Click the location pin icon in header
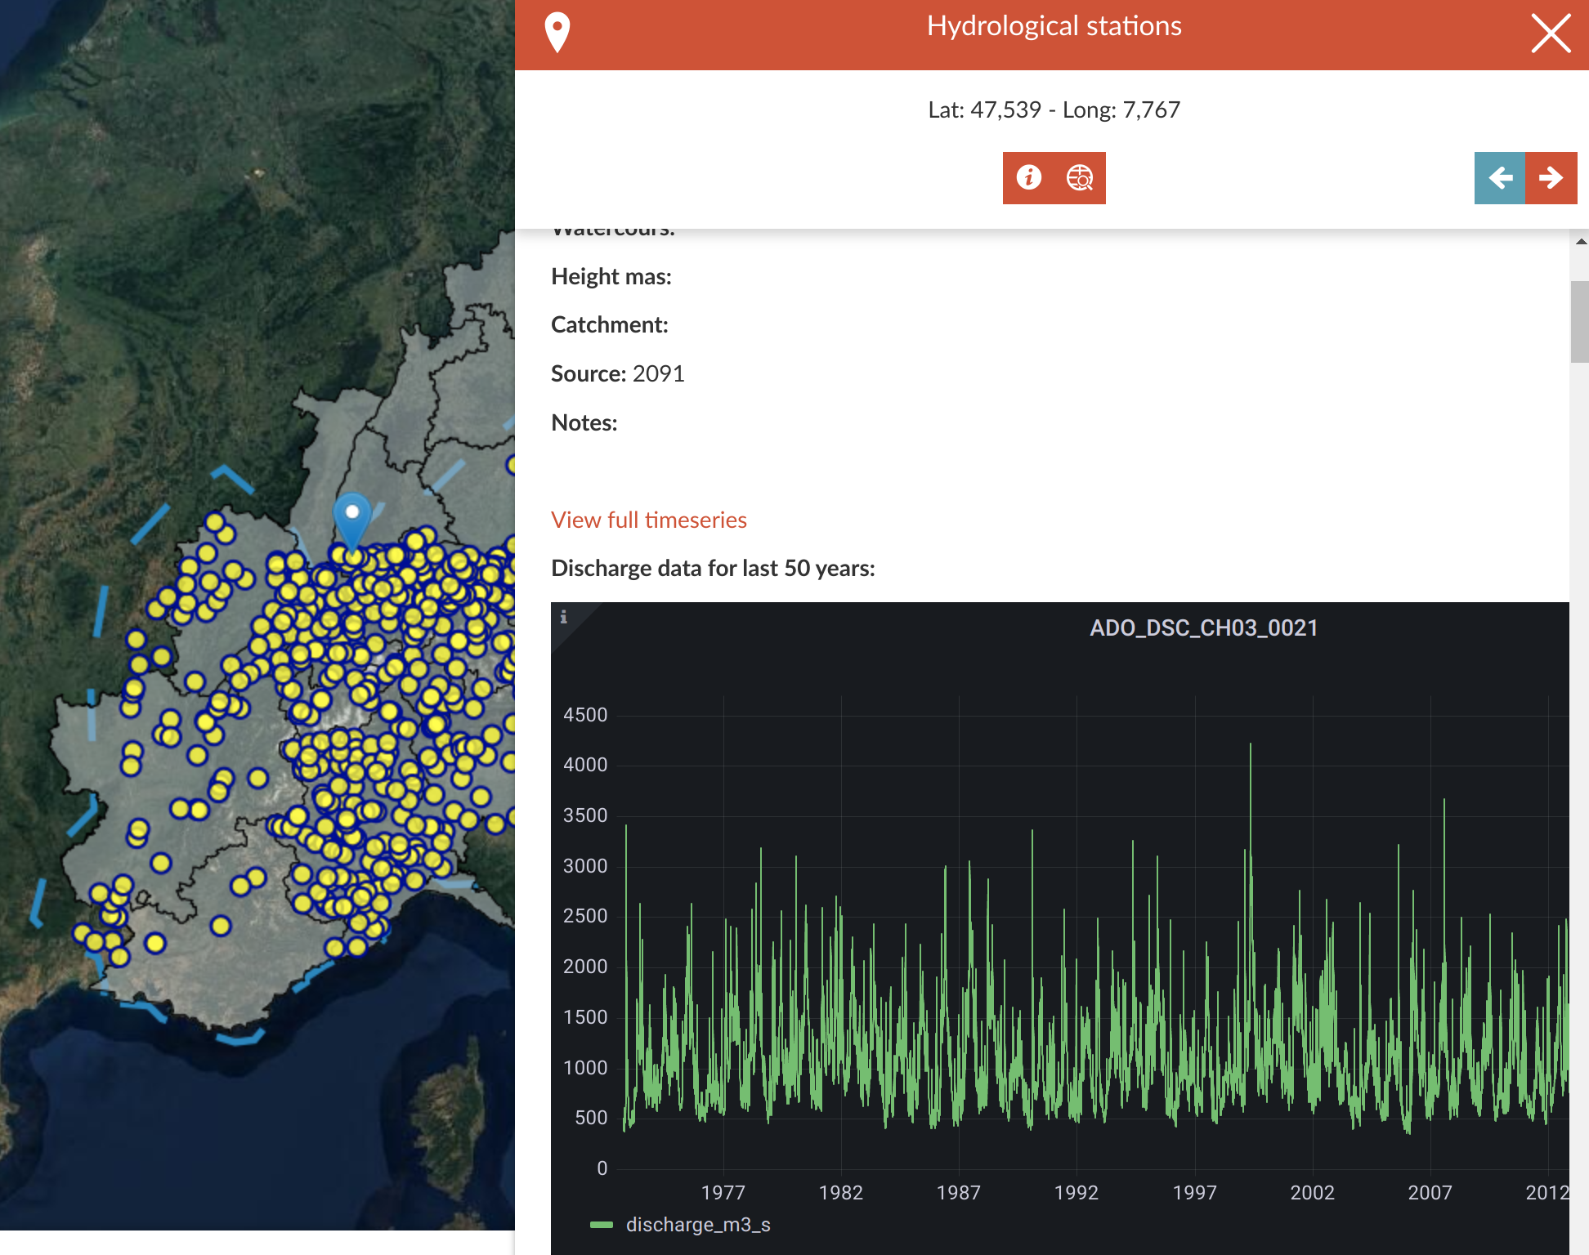The image size is (1589, 1255). [557, 33]
